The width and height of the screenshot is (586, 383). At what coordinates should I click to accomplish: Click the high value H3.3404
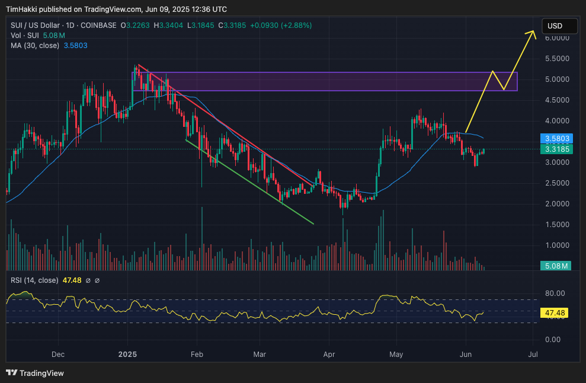[x=168, y=25]
